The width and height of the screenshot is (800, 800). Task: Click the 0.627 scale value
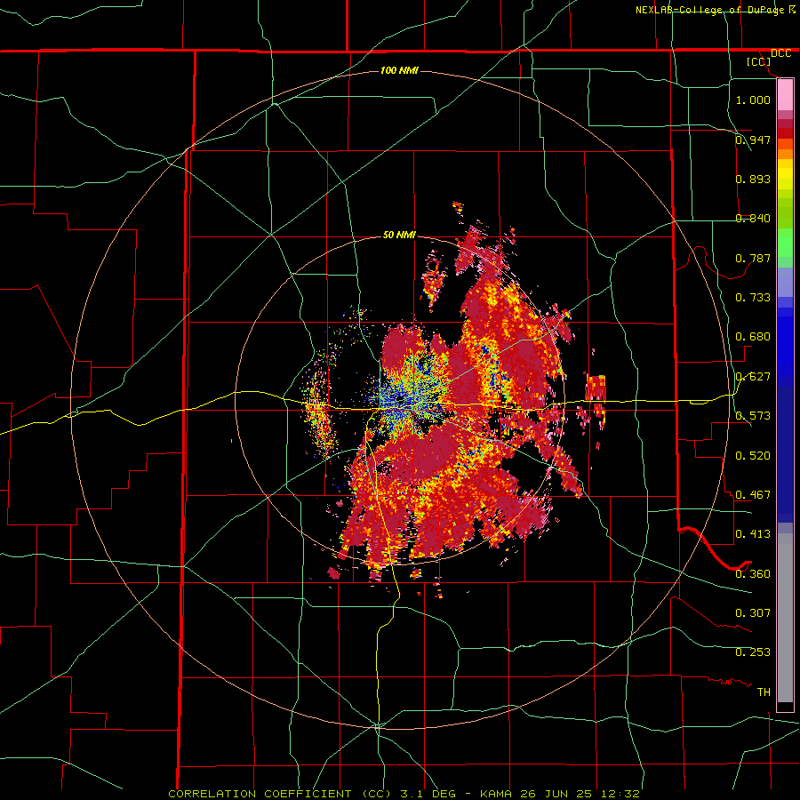tap(753, 376)
